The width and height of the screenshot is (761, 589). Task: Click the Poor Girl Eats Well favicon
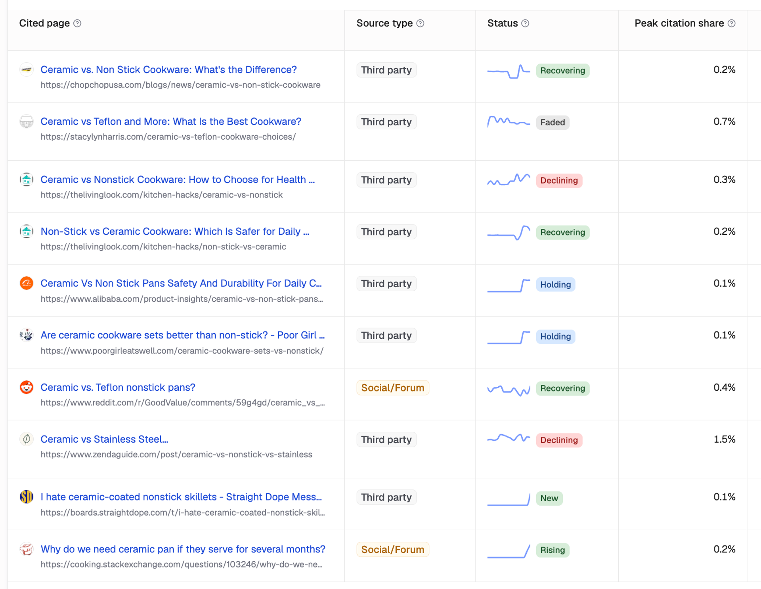27,335
